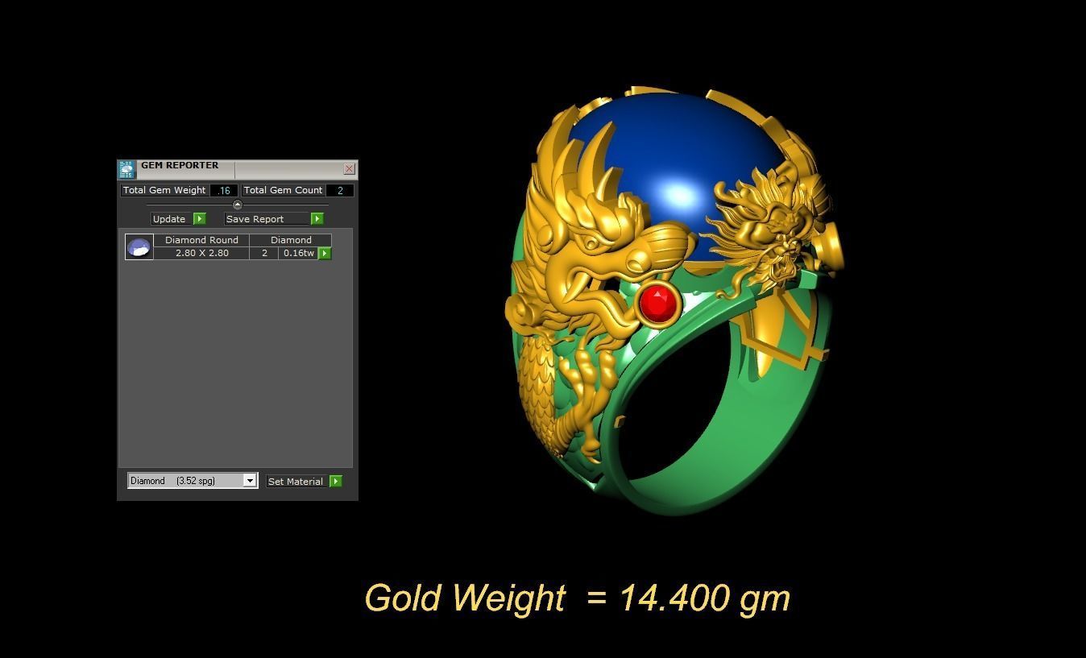Click the 2.80 X 2.80 size cell
1086x658 pixels.
201,253
